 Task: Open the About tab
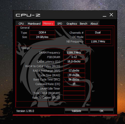94,24
